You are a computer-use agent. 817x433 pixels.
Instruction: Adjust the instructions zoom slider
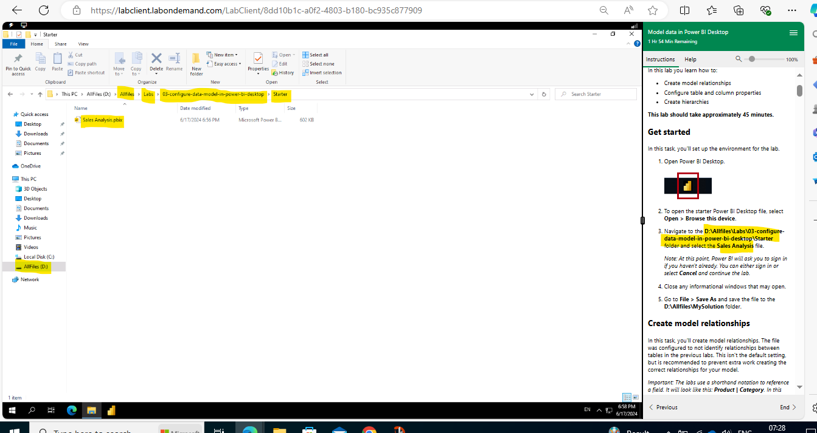tap(753, 59)
